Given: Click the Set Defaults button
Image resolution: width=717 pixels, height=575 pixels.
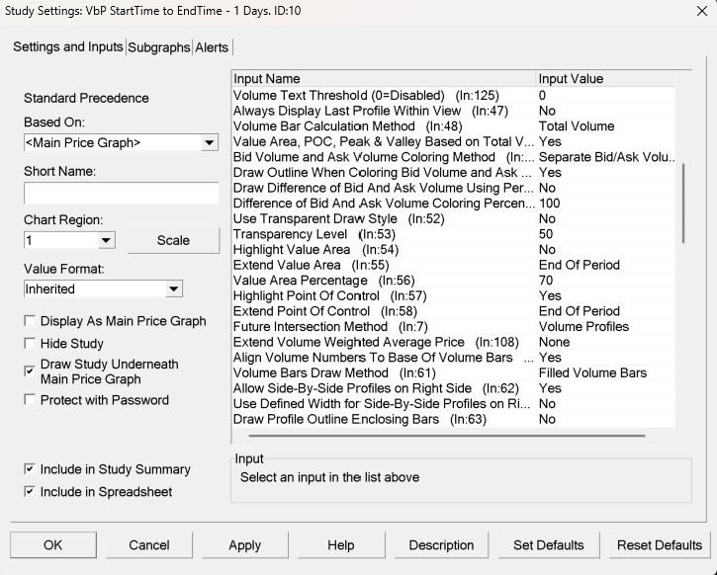Looking at the screenshot, I should click(548, 545).
